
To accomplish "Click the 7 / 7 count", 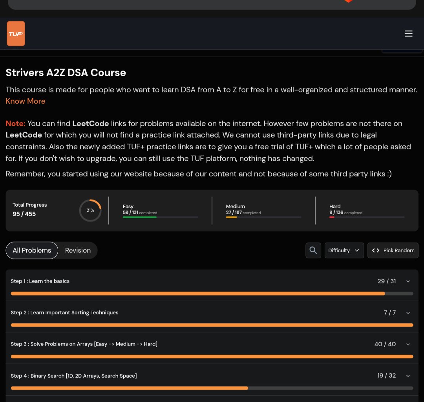I will pyautogui.click(x=390, y=313).
